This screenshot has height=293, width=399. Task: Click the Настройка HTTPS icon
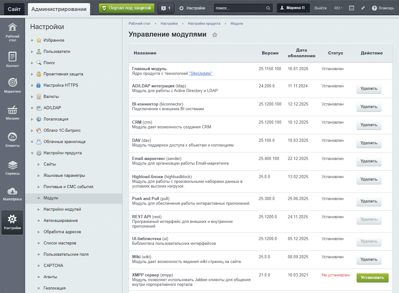39,85
